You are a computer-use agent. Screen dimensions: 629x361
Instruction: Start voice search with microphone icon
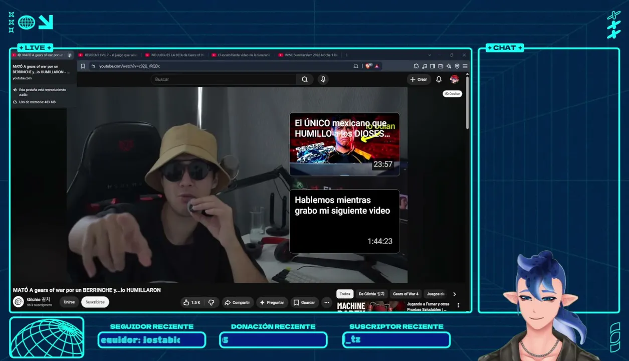(x=323, y=79)
